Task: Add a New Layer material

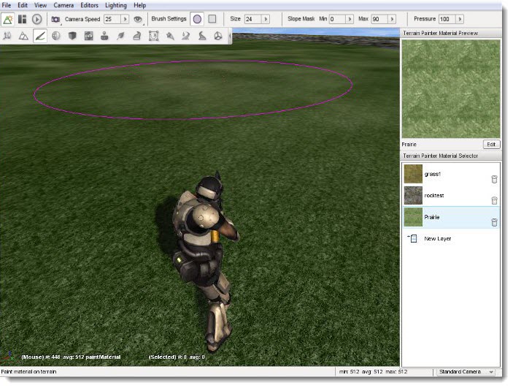Action: [x=438, y=239]
